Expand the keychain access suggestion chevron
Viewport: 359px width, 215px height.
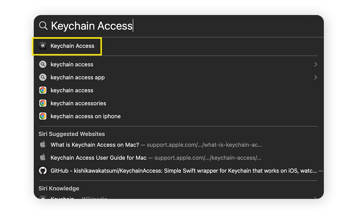coord(316,64)
